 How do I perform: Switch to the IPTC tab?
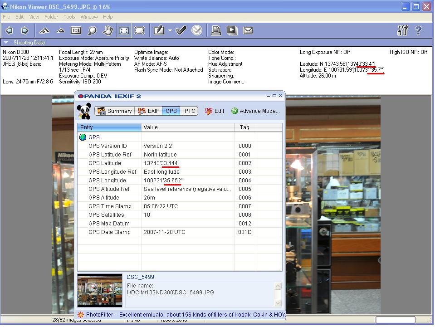point(189,111)
